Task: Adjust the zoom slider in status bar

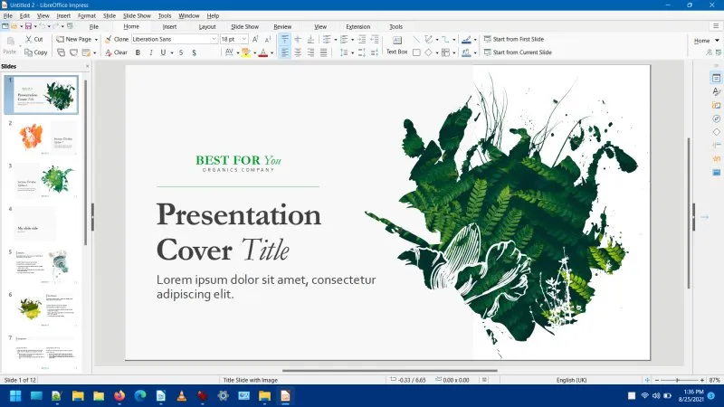Action: tap(677, 380)
